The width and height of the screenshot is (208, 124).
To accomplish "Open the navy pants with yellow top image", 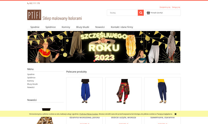I will [162, 91].
